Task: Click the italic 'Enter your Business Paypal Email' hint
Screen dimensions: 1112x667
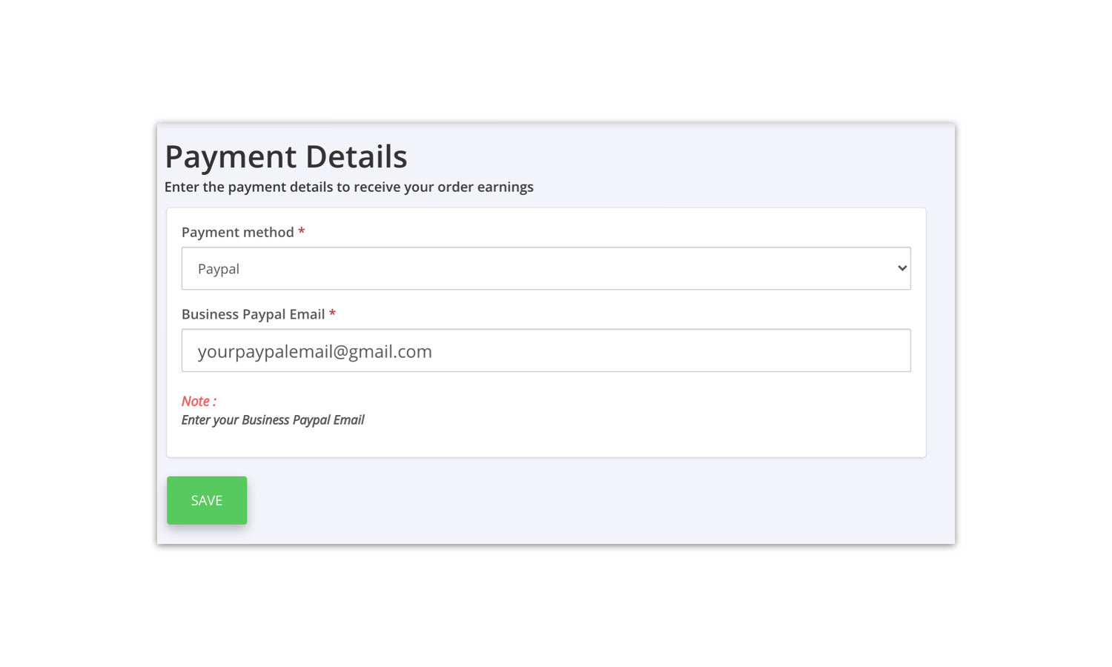Action: coord(273,420)
